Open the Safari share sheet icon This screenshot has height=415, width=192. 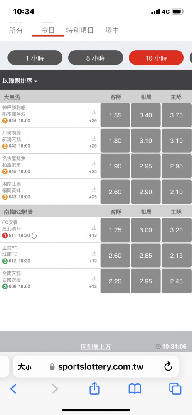coord(94,388)
